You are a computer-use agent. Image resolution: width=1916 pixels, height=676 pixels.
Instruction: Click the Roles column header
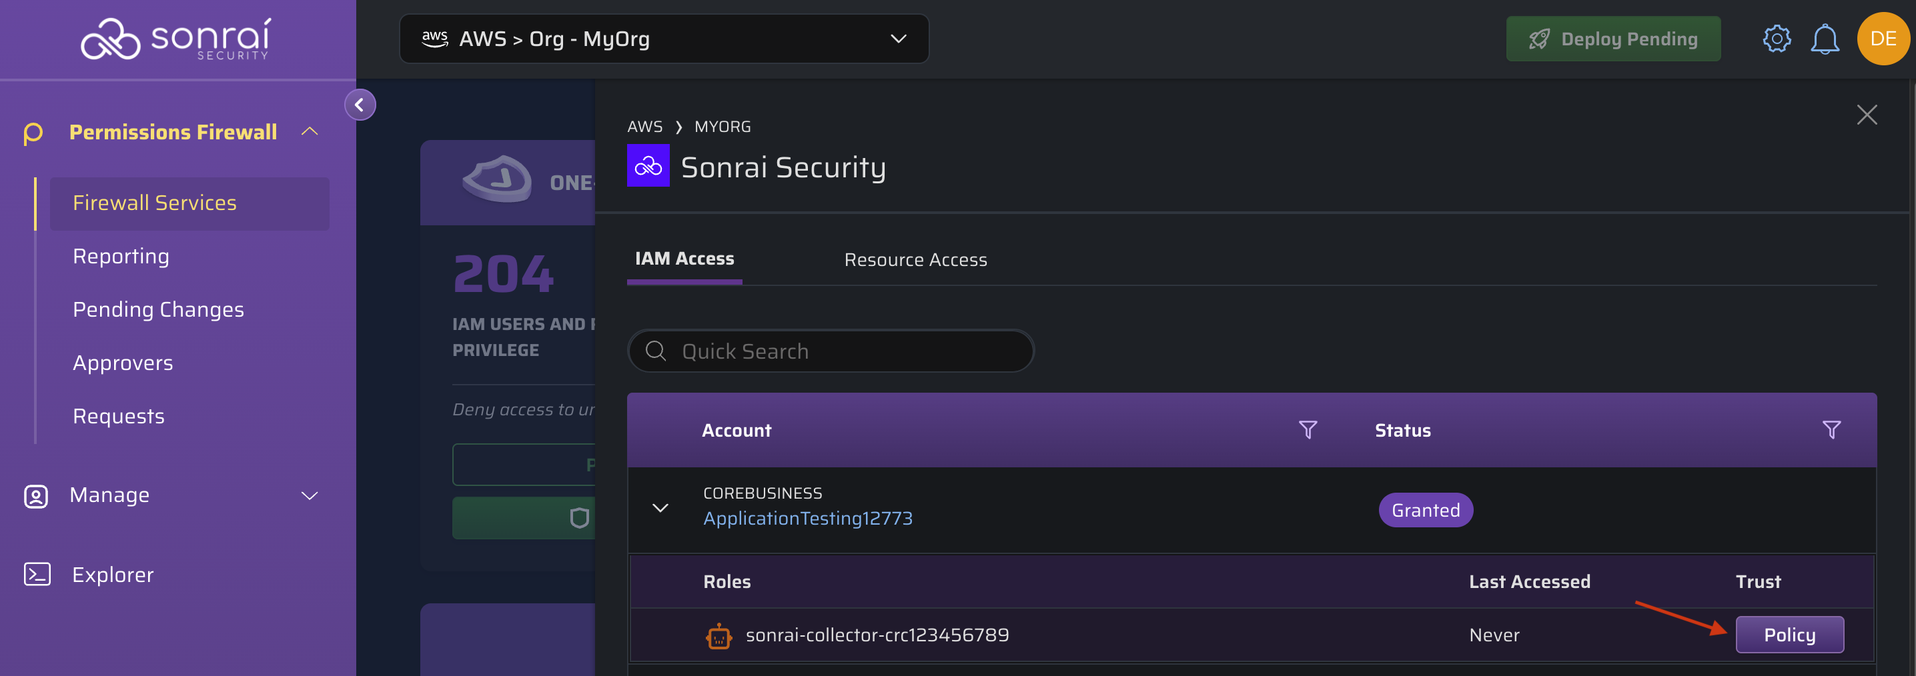pyautogui.click(x=727, y=581)
